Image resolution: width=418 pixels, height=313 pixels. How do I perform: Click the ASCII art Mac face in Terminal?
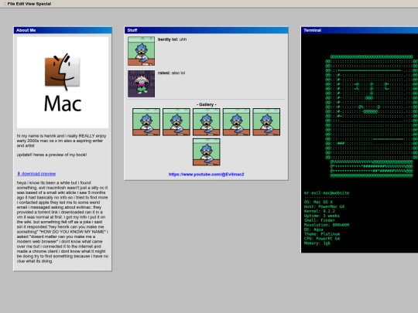pos(372,116)
